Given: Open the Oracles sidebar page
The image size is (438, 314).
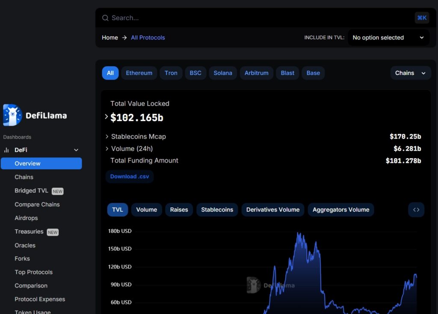Looking at the screenshot, I should 25,245.
